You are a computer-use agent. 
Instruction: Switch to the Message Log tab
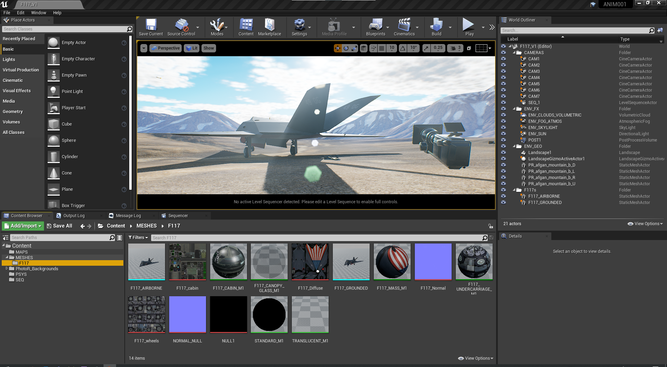tap(128, 216)
